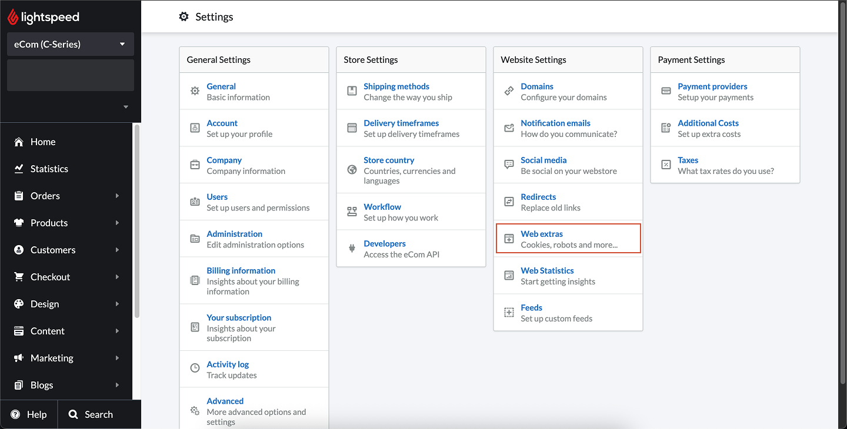
Task: Expand the Checkout submenu arrow
Action: (117, 277)
